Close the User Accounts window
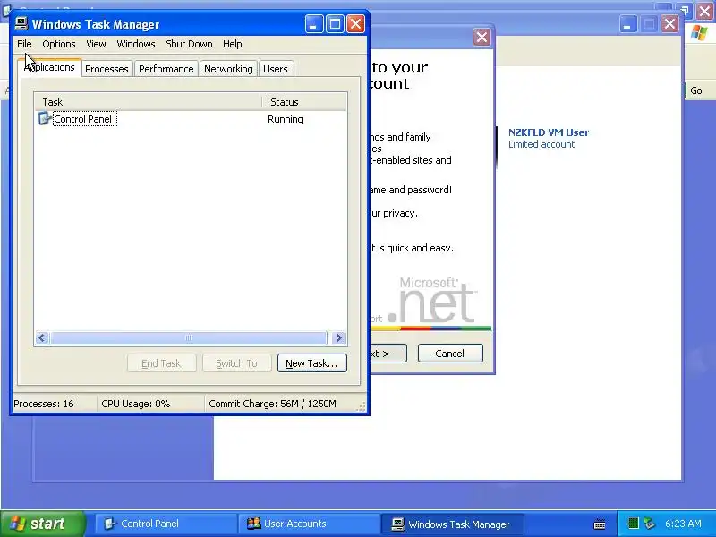Viewport: 716px width, 537px height. 669,24
